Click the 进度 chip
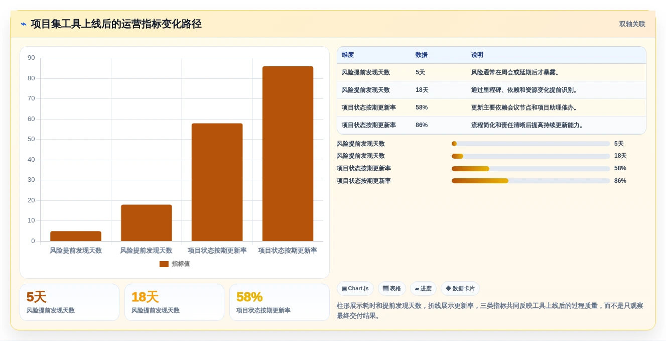The image size is (666, 341). 423,289
